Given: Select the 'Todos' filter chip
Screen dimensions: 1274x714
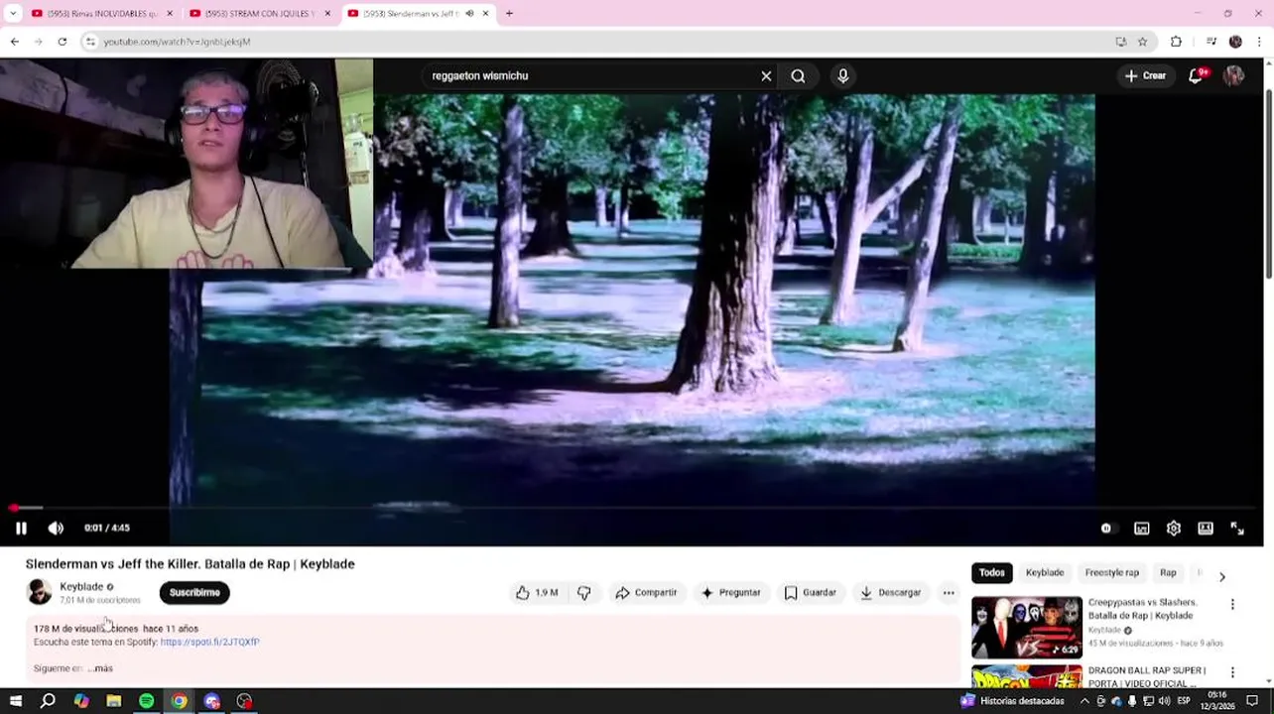Looking at the screenshot, I should click(x=992, y=573).
